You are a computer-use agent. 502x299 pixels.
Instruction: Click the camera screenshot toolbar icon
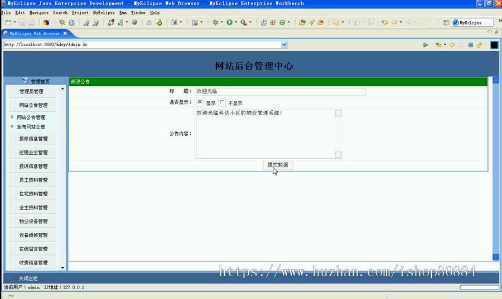pos(175,22)
